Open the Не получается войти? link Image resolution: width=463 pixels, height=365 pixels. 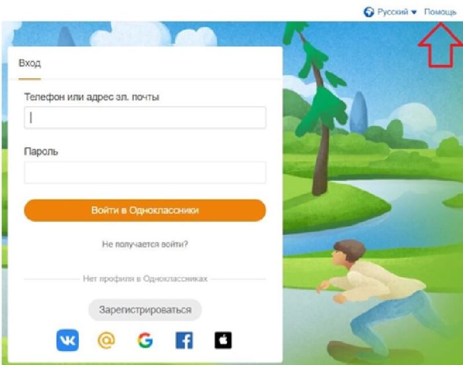145,244
